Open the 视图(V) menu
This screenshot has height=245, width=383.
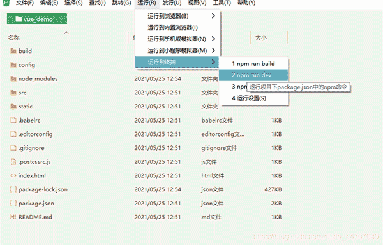click(x=197, y=3)
